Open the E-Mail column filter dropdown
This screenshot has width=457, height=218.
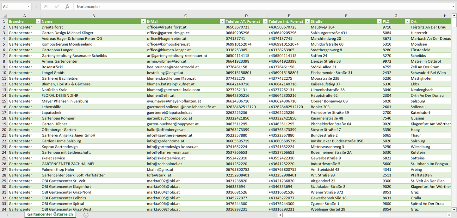click(x=222, y=21)
